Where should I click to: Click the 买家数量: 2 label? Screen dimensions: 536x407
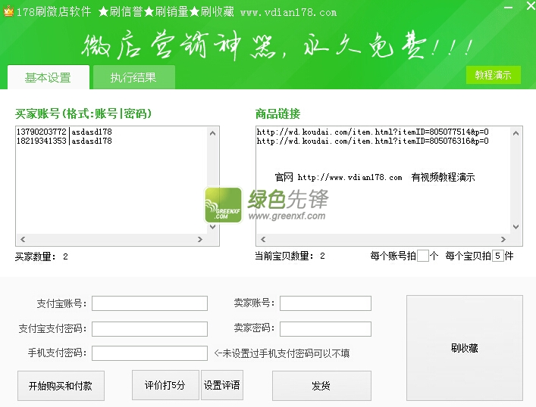click(x=42, y=256)
